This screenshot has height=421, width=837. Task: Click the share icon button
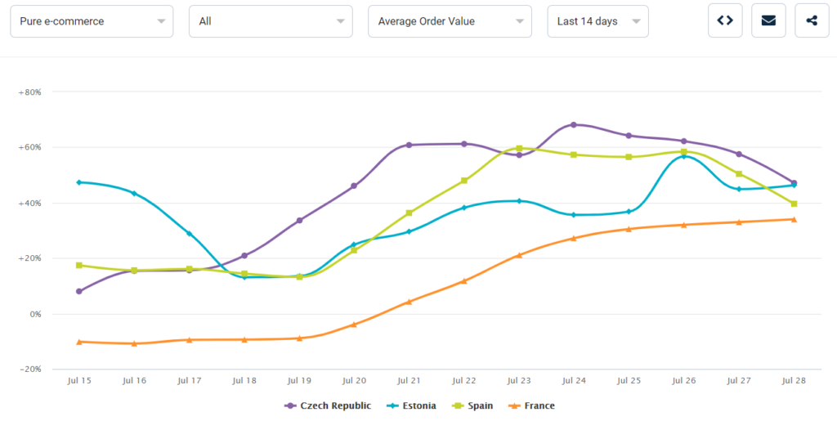(812, 20)
